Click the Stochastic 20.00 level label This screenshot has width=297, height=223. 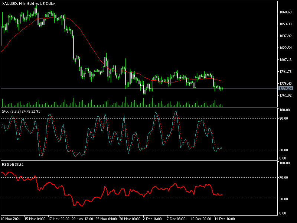tap(284, 150)
